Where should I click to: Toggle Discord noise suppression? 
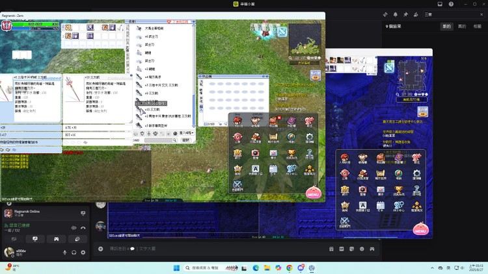pyautogui.click(x=74, y=228)
